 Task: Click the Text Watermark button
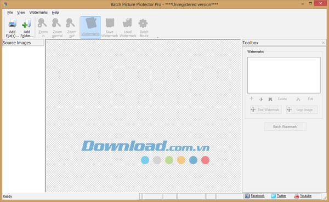coord(265,109)
